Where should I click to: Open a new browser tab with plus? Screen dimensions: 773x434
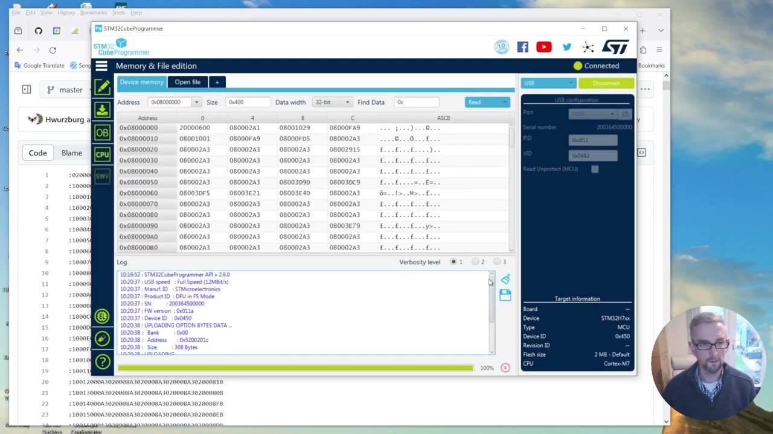pos(644,31)
